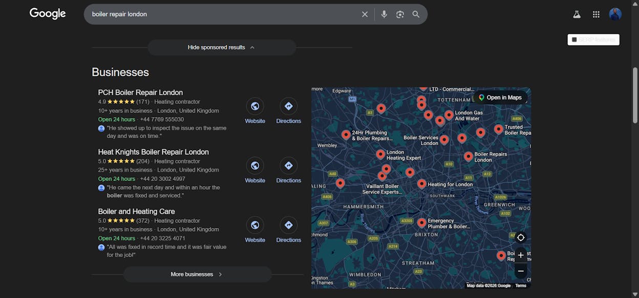Select Boiler Repairs London map pin
639x298 pixels.
tap(468, 156)
